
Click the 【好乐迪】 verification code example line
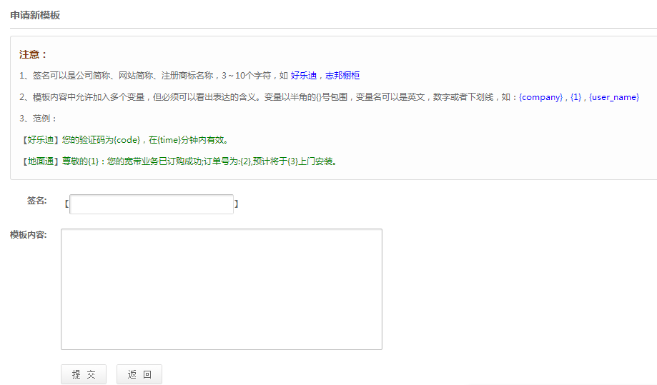pos(125,140)
